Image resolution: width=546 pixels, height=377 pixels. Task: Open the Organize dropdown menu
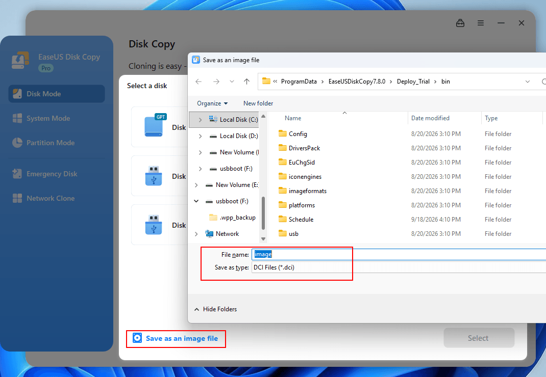[212, 103]
